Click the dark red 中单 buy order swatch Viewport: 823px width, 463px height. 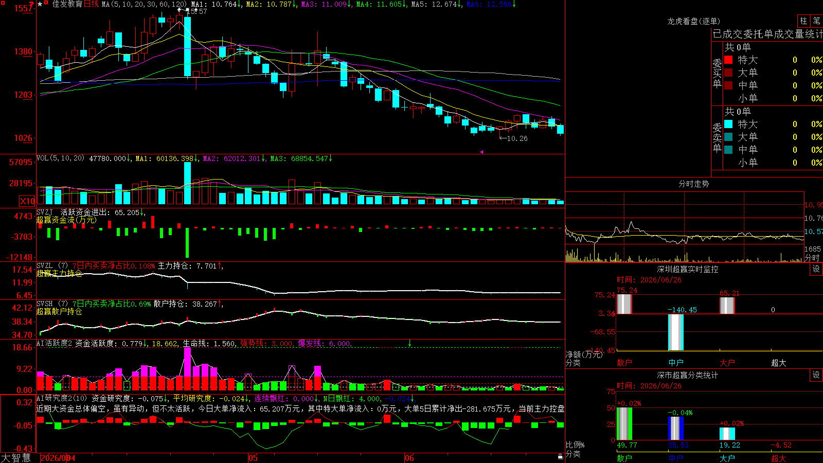[x=728, y=85]
